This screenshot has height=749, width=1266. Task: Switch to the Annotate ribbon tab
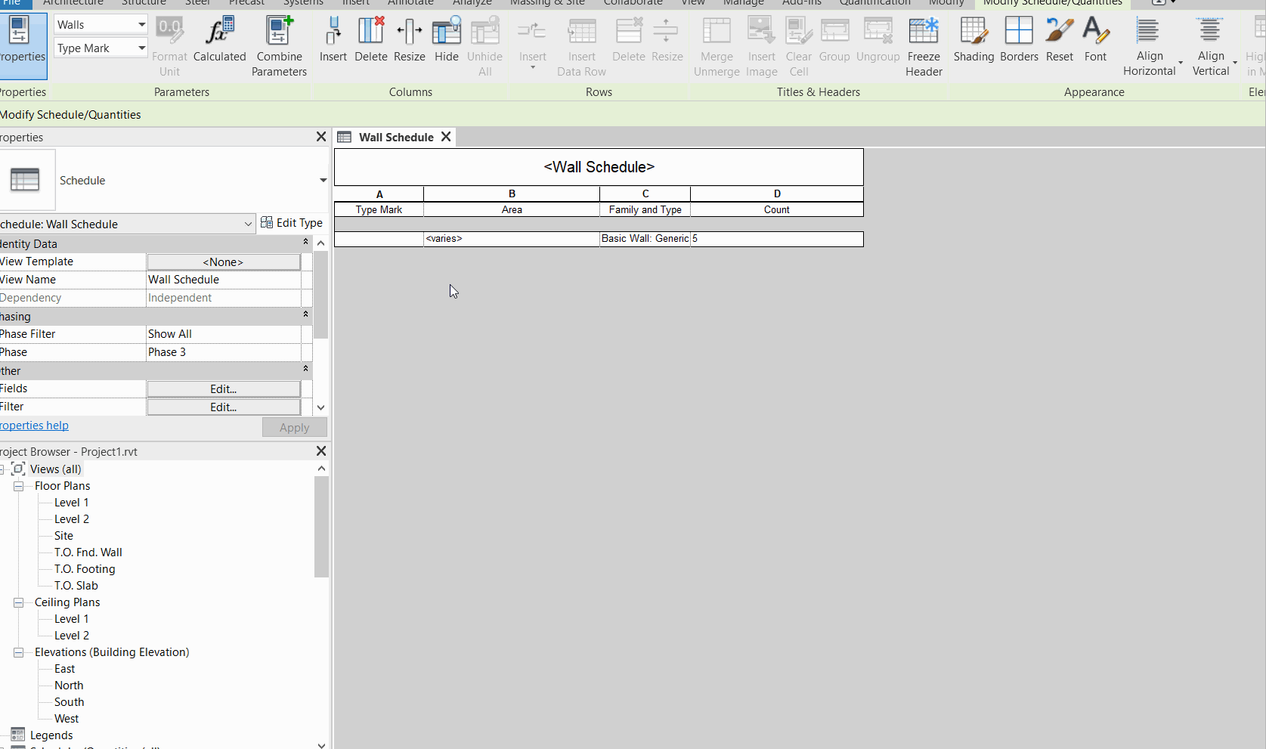(x=410, y=3)
